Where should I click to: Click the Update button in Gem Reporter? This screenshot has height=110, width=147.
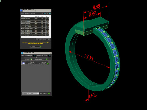point(29,59)
